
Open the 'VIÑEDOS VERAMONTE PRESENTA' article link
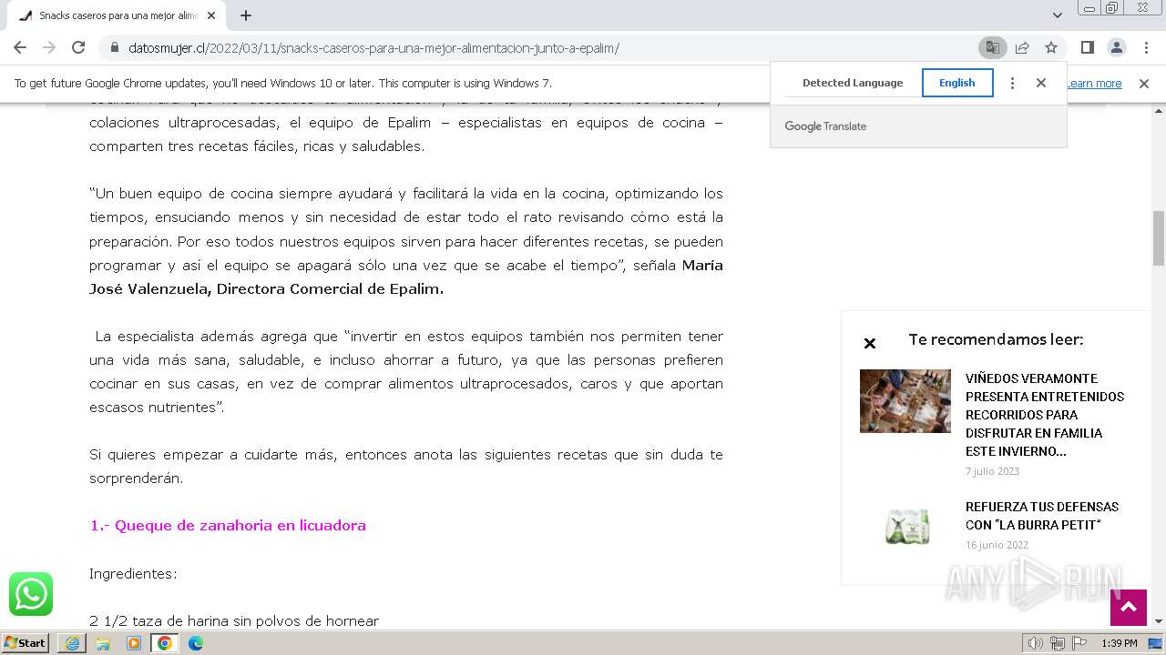click(x=1045, y=415)
